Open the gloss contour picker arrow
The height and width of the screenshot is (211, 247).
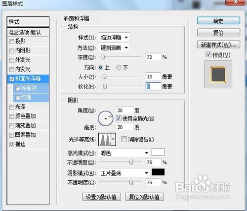113,139
